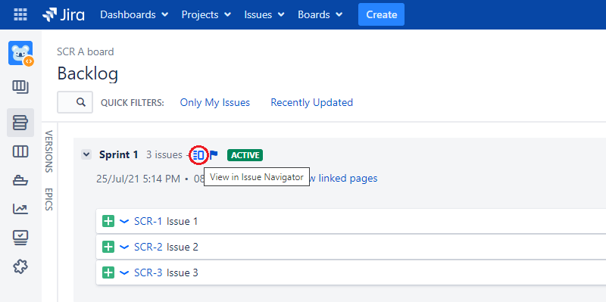Click the View in Issue Navigator icon

(x=199, y=155)
